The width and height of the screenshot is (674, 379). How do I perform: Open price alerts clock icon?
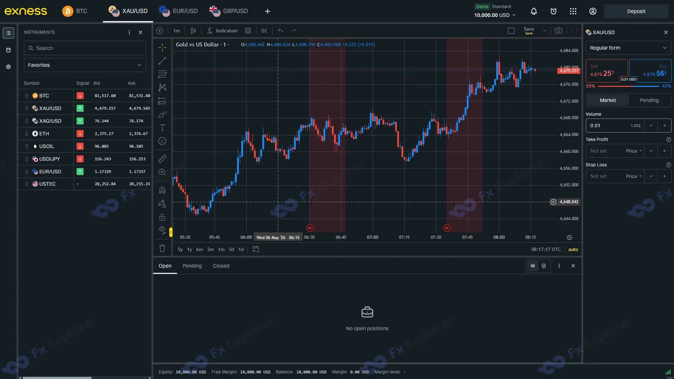click(554, 11)
